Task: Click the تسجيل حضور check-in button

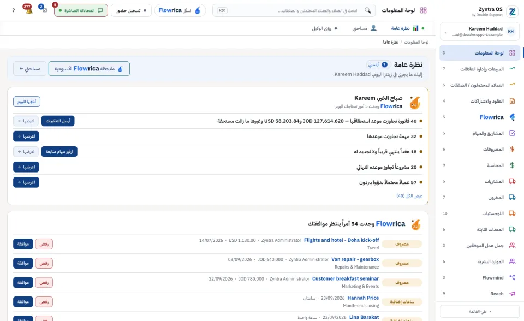Action: point(131,10)
